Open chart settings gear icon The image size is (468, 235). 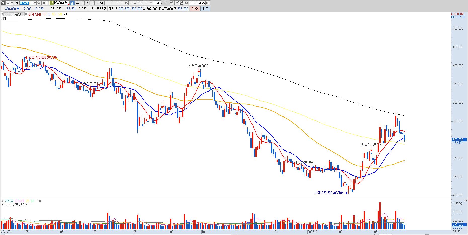pos(186,3)
